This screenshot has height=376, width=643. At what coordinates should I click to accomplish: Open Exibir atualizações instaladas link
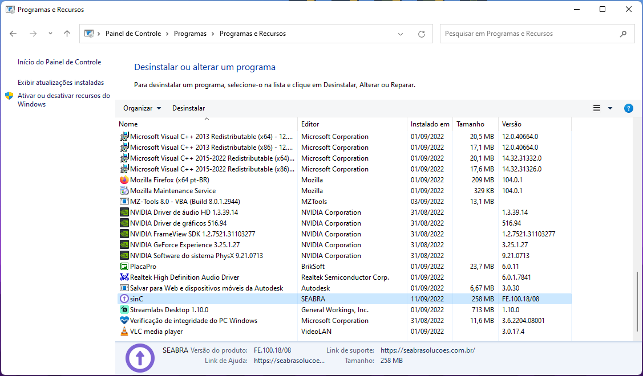(x=60, y=83)
